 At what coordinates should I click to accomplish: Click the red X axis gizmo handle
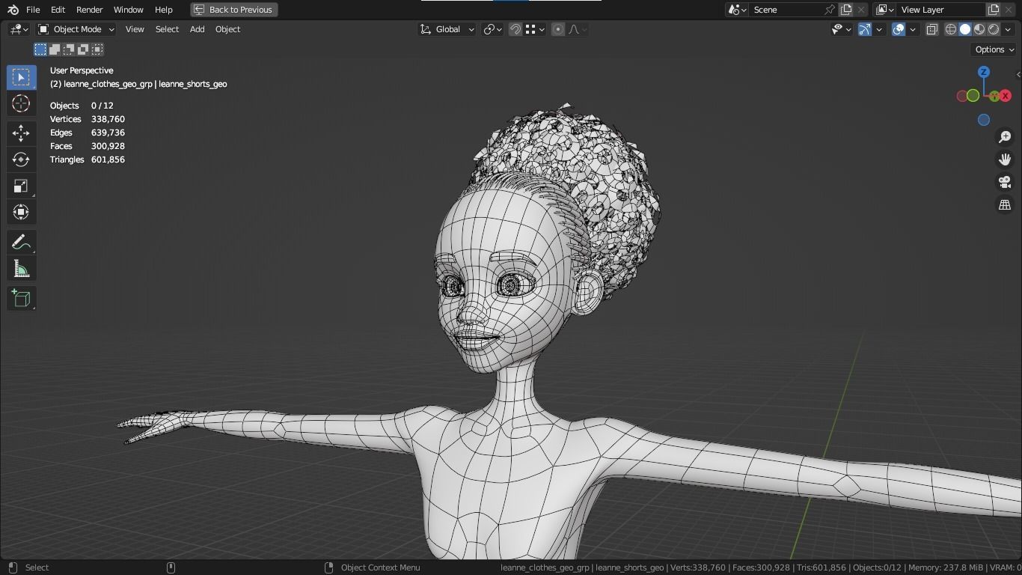(x=1006, y=96)
